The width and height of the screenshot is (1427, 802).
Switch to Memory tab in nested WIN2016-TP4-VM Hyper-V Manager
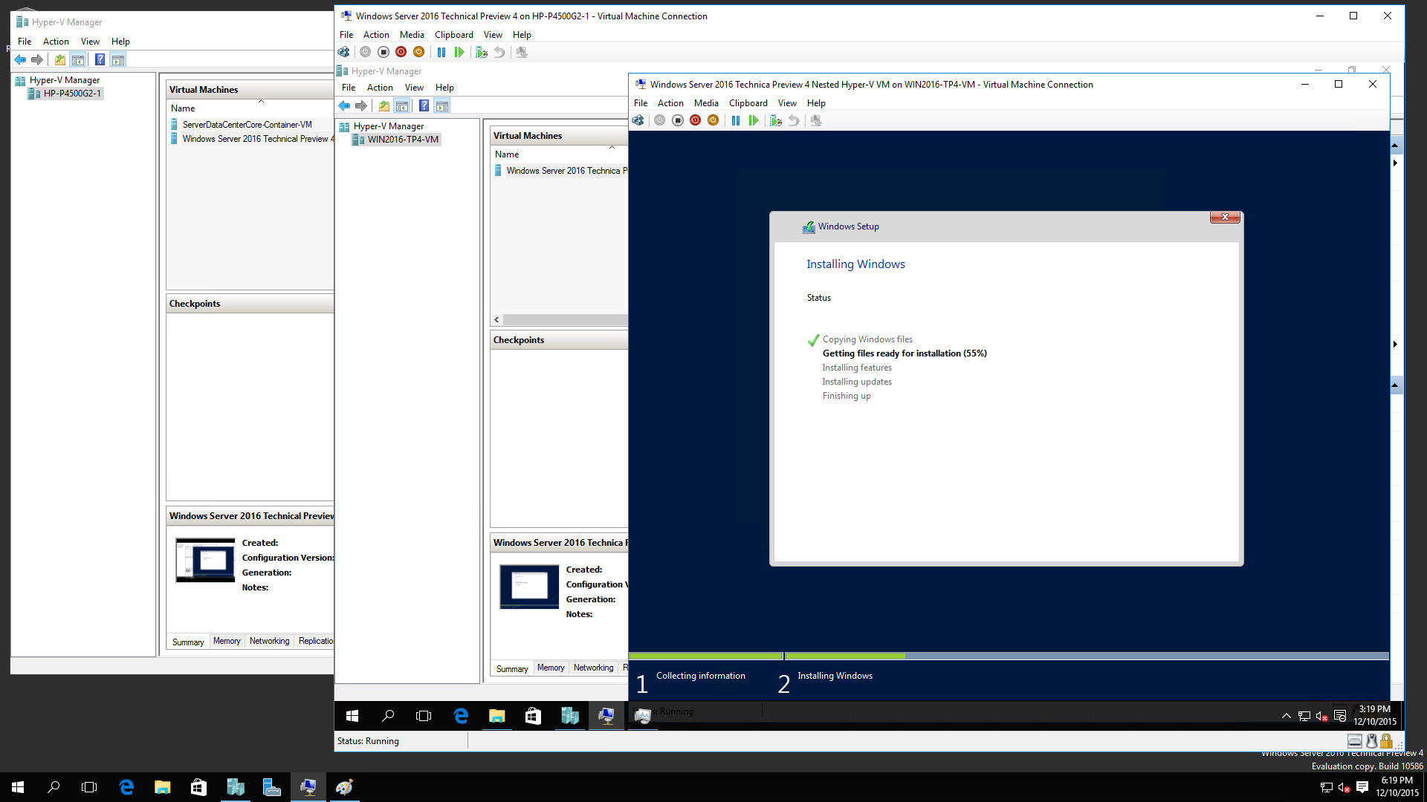551,668
